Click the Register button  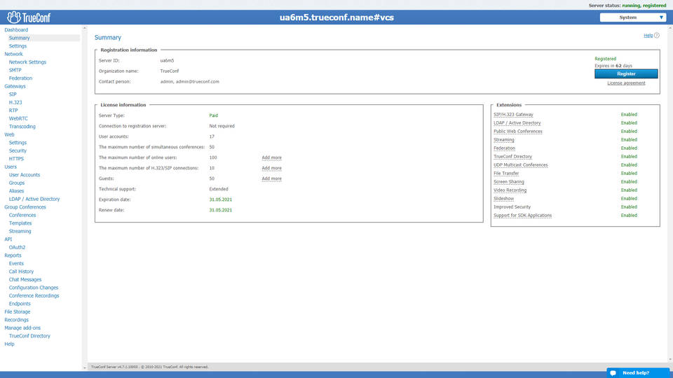tap(626, 73)
